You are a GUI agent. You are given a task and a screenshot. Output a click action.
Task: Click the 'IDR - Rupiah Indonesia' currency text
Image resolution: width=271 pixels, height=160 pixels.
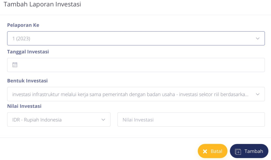(37, 120)
